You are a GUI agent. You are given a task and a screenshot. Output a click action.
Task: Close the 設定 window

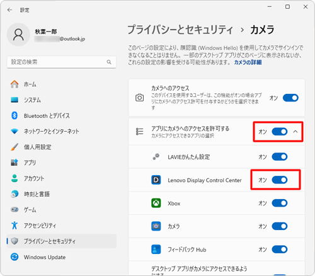[306, 7]
